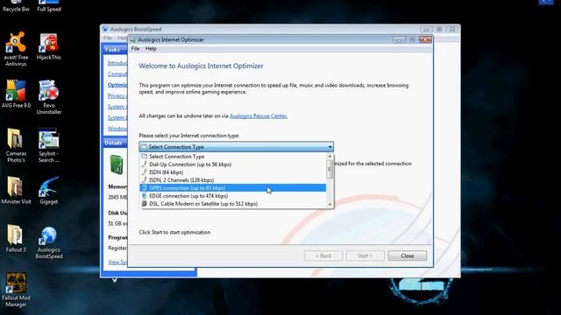Open the Auslogics Rescue Center link

point(259,115)
